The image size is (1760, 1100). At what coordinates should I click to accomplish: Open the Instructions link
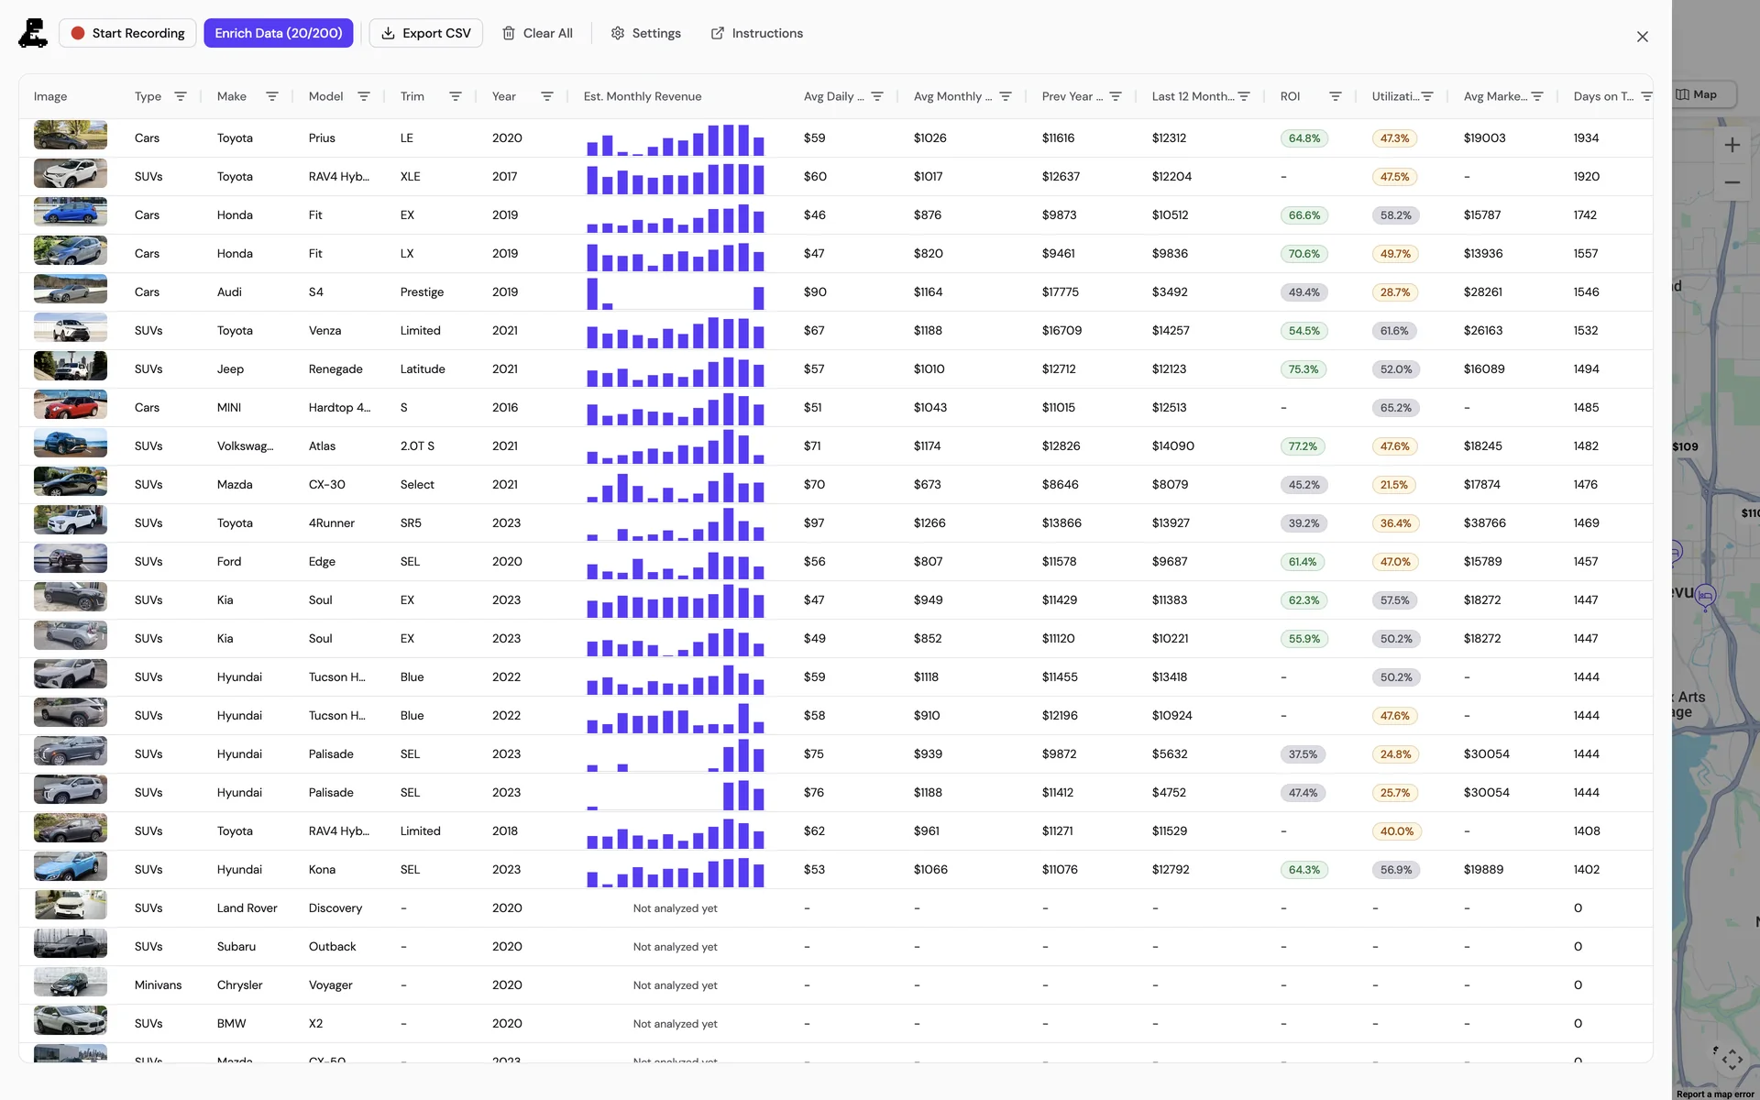(757, 33)
